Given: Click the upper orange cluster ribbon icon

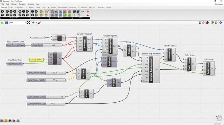Looking at the screenshot, I should (x=46, y=11).
